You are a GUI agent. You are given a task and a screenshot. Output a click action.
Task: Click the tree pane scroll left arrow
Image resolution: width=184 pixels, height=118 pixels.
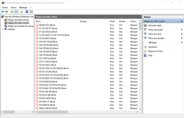tap(2, 112)
